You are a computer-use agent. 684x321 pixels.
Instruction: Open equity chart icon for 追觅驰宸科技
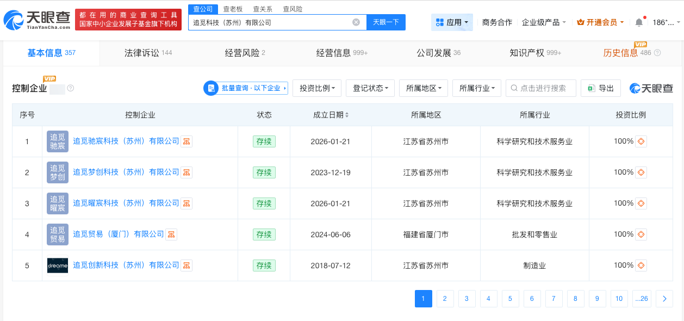point(186,141)
